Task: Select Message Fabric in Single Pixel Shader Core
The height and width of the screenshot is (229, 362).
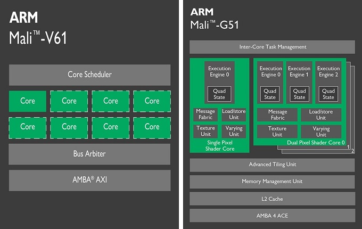Action: (x=205, y=114)
